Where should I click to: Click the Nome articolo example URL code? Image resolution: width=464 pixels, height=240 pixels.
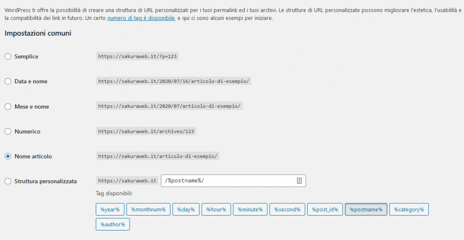[158, 156]
